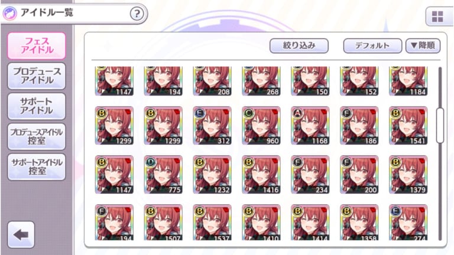
Task: Select the E-rank idol with 312
Action: point(212,126)
